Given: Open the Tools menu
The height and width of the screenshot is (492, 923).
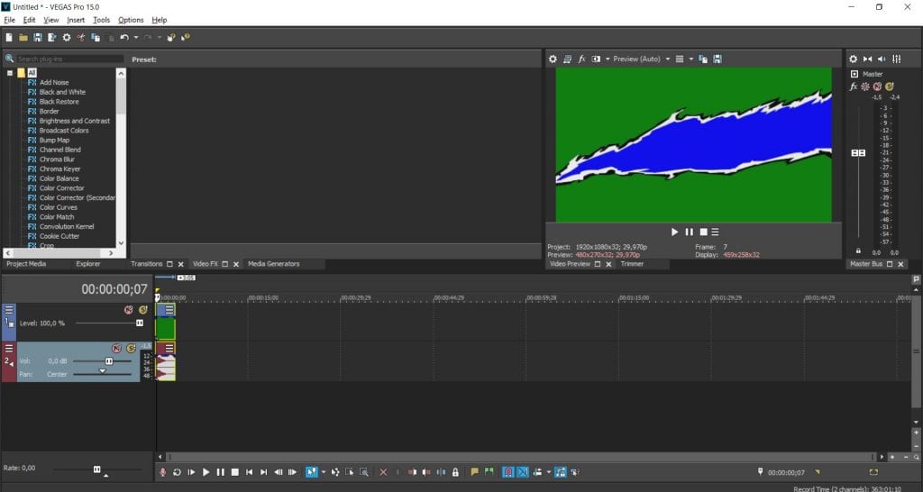Looking at the screenshot, I should (101, 19).
